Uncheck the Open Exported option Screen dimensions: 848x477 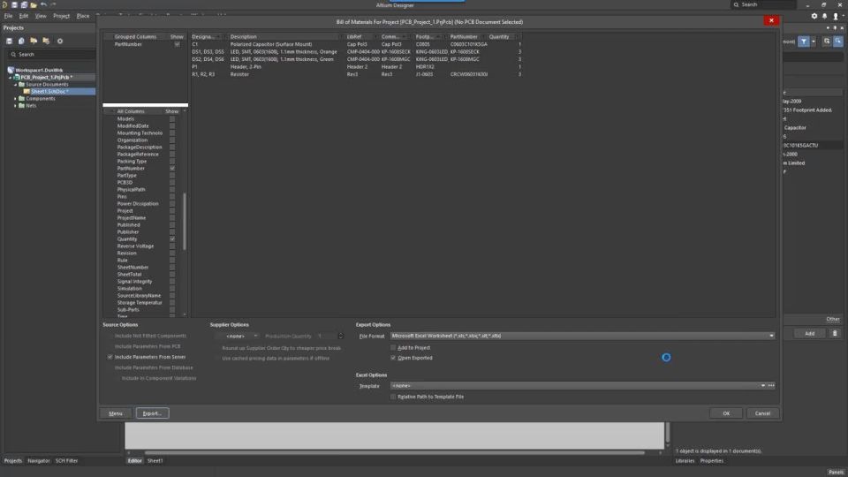click(393, 358)
